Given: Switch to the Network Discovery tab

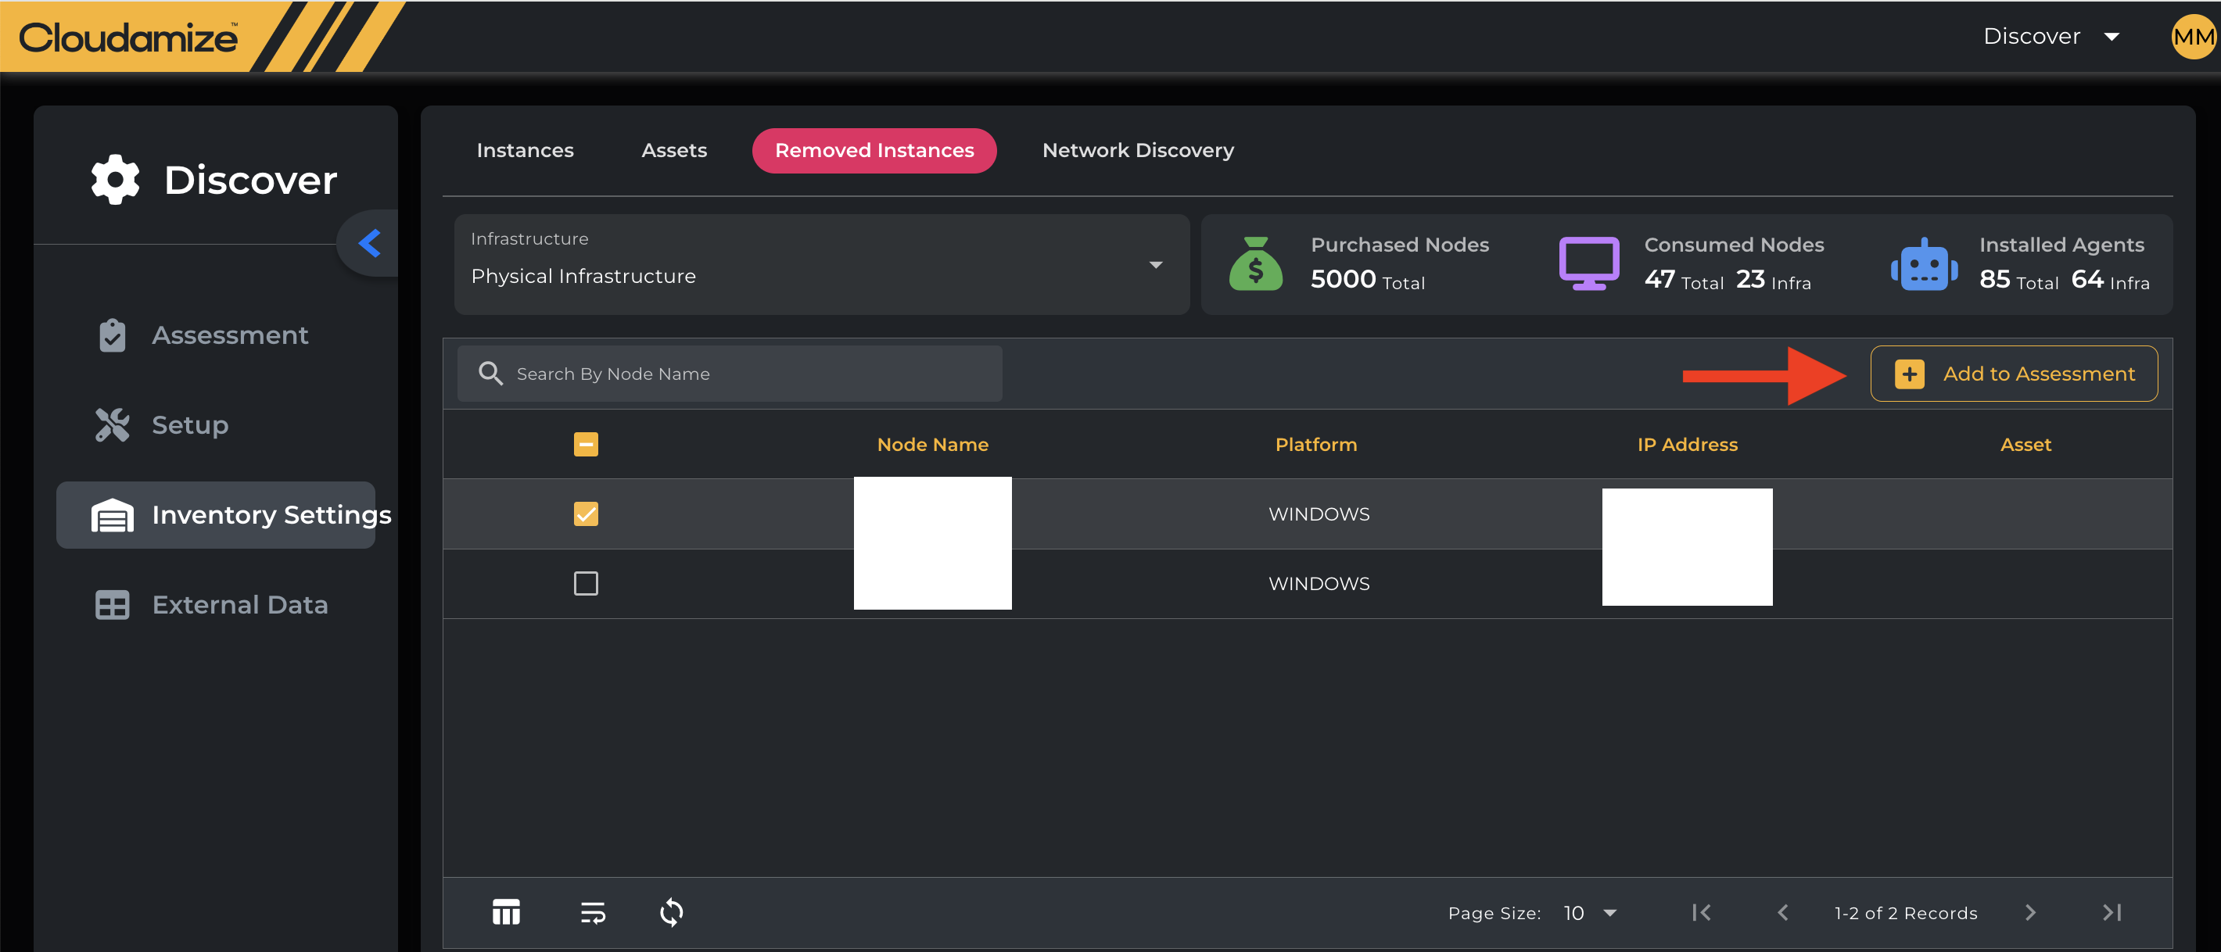Looking at the screenshot, I should pos(1137,150).
